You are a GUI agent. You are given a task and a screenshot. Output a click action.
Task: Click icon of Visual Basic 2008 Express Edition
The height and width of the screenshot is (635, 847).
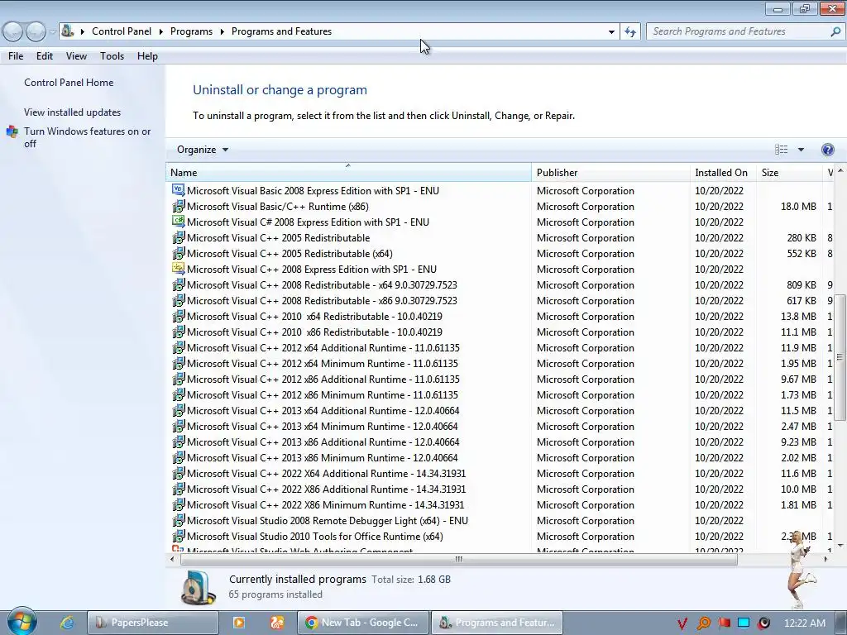[x=178, y=190]
